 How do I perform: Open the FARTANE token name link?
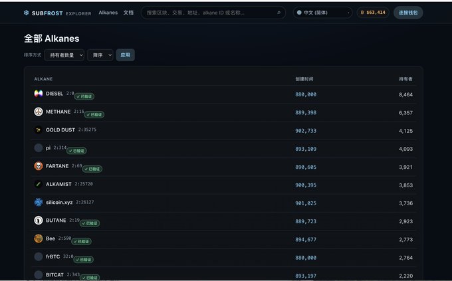pyautogui.click(x=57, y=166)
